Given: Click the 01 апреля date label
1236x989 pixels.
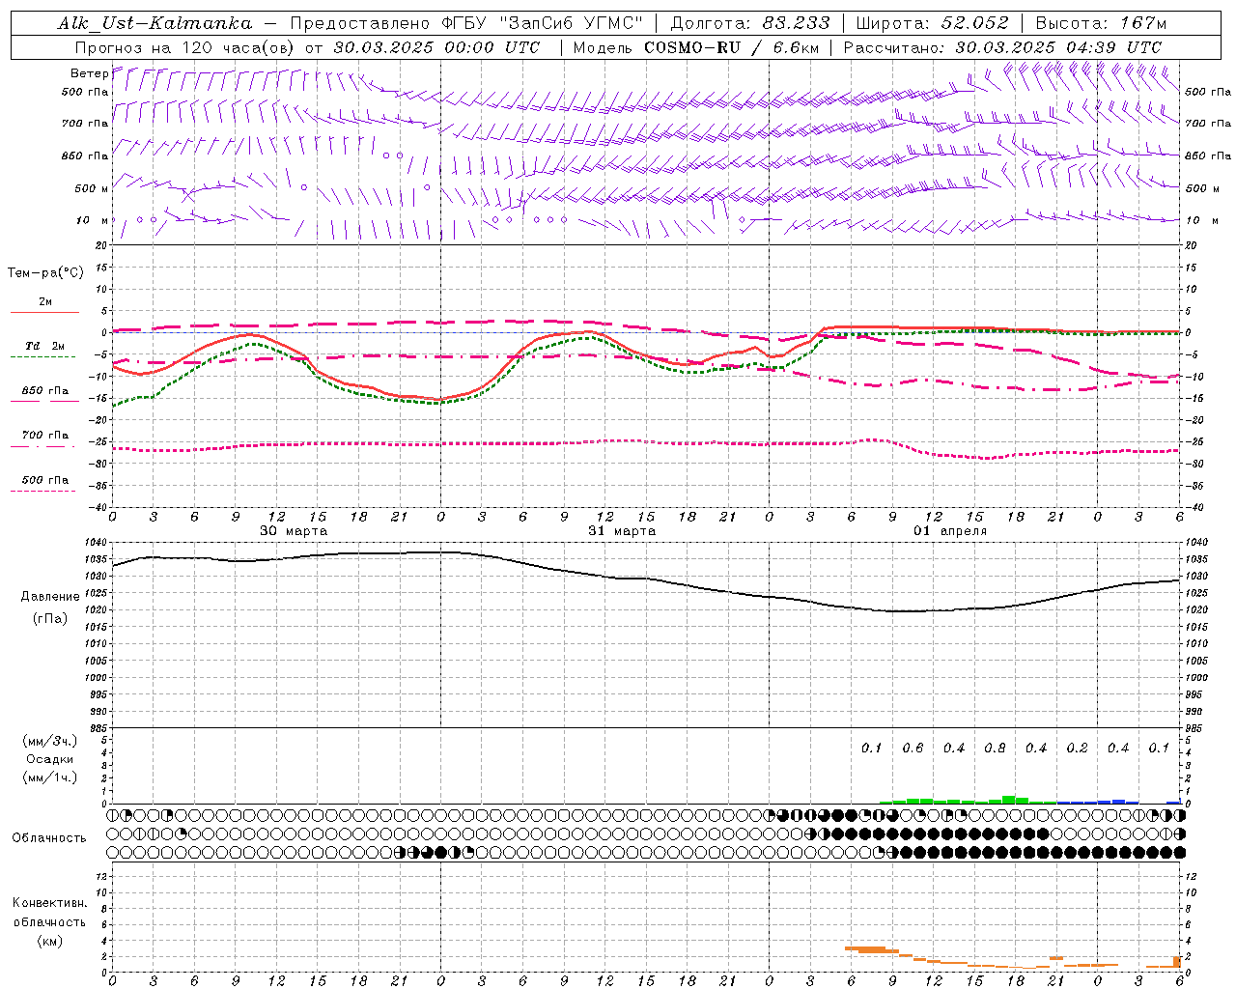Looking at the screenshot, I should pyautogui.click(x=950, y=531).
